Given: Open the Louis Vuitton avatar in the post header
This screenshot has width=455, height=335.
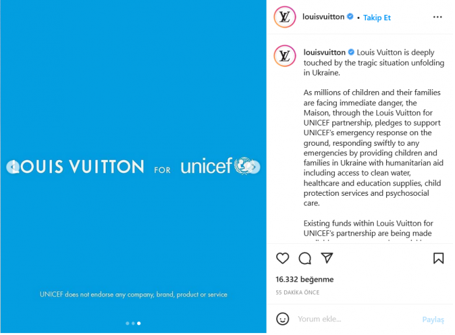Looking at the screenshot, I should click(284, 17).
